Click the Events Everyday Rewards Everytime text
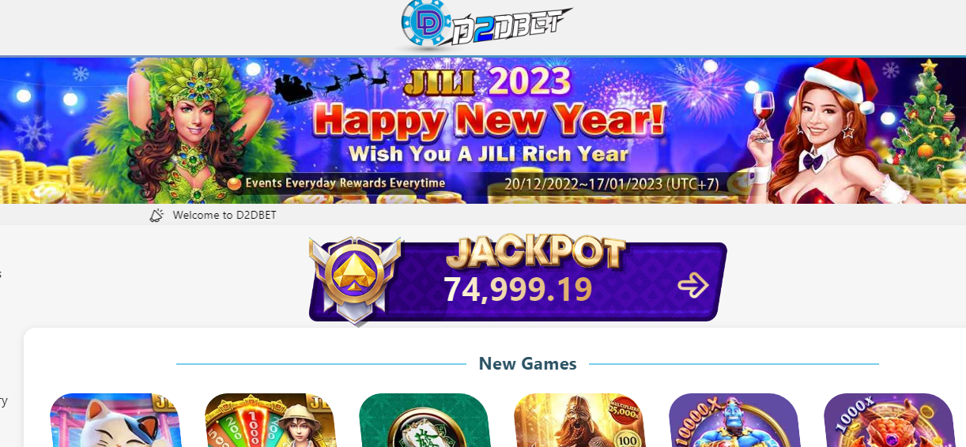The height and width of the screenshot is (447, 966). click(x=345, y=183)
